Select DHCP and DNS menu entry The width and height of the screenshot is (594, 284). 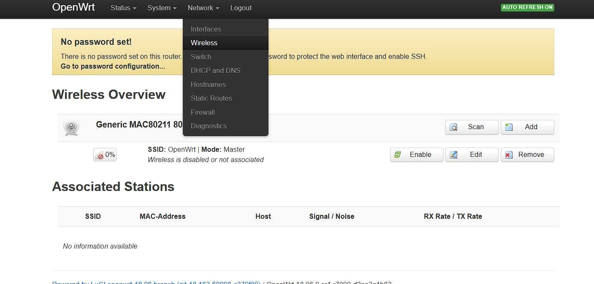[x=226, y=70]
